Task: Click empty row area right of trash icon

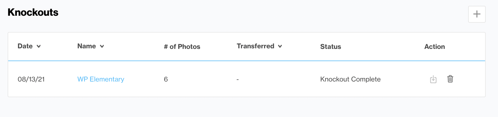Action: click(x=469, y=79)
